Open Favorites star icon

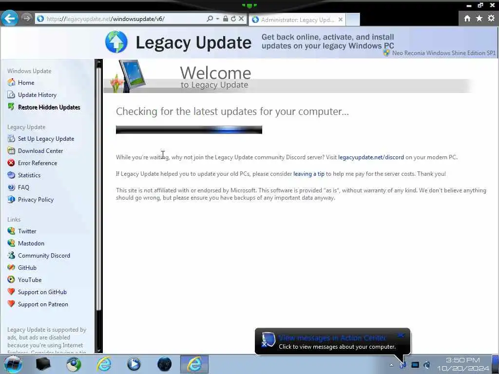(480, 19)
